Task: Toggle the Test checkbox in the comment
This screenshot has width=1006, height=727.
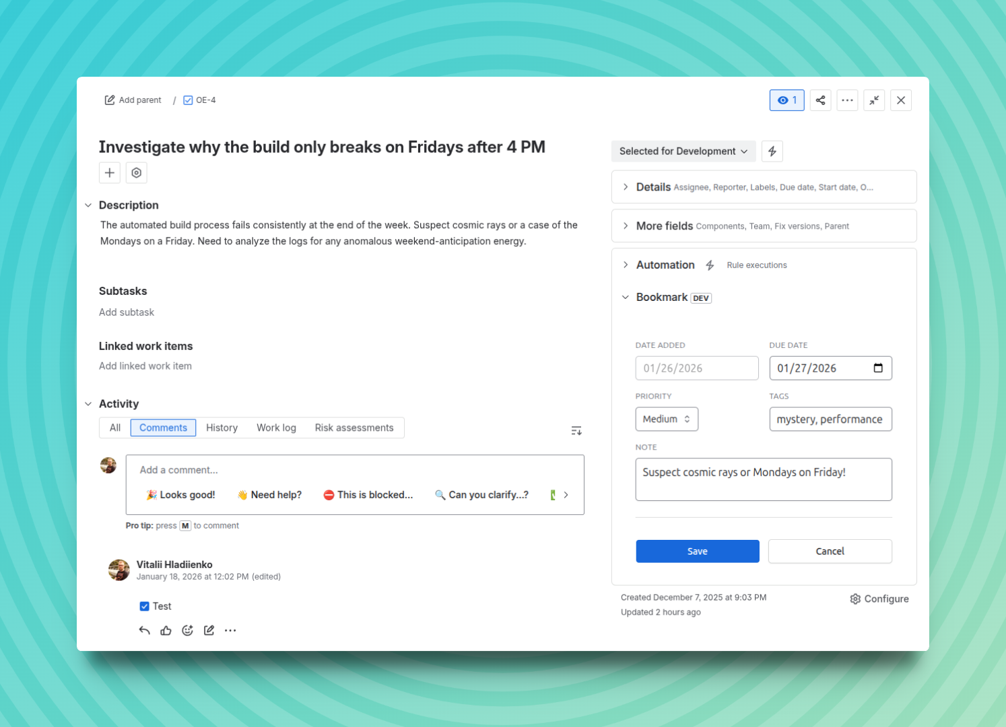Action: click(x=144, y=606)
